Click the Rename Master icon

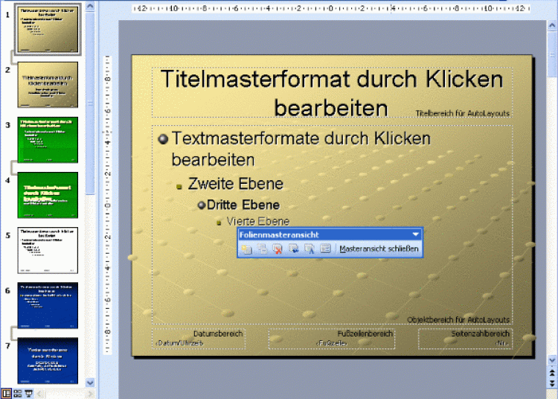pos(310,249)
